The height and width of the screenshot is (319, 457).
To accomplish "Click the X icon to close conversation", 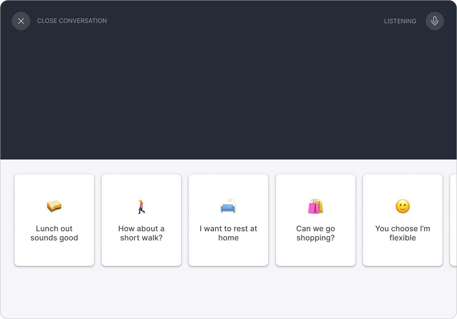I will coord(21,21).
